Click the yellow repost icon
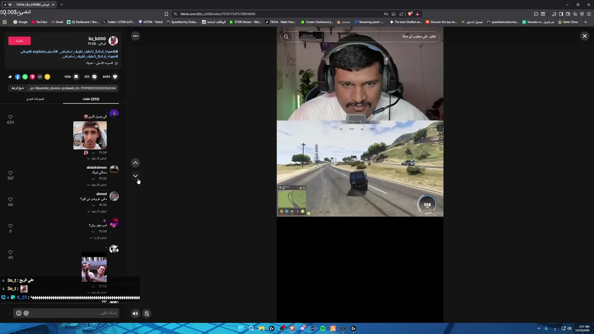The height and width of the screenshot is (334, 594). coord(47,77)
